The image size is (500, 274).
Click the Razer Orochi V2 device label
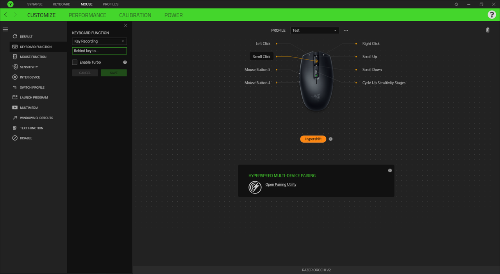(x=316, y=270)
